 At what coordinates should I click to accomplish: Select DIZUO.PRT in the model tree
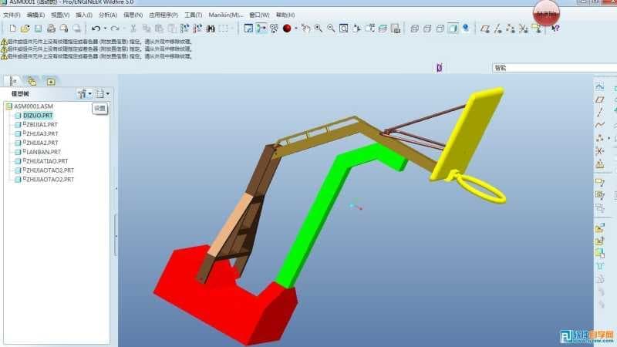click(38, 115)
